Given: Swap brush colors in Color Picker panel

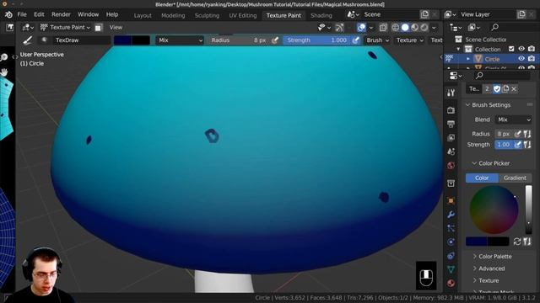Looking at the screenshot, I should [517, 242].
